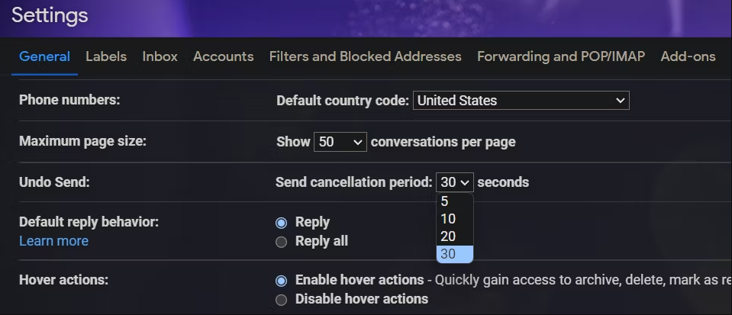Select Disable hover actions radio button
This screenshot has width=732, height=315.
(281, 300)
